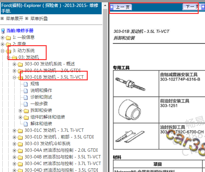This screenshot has width=205, height=172.
Task: Click 菜单折叠 to collapse all menus
Action: click(39, 19)
